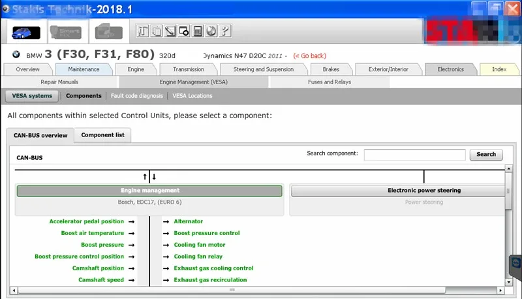Viewport: 522px width, 299px height.
Task: Open Fuses and Relays sub-tab
Action: (330, 82)
